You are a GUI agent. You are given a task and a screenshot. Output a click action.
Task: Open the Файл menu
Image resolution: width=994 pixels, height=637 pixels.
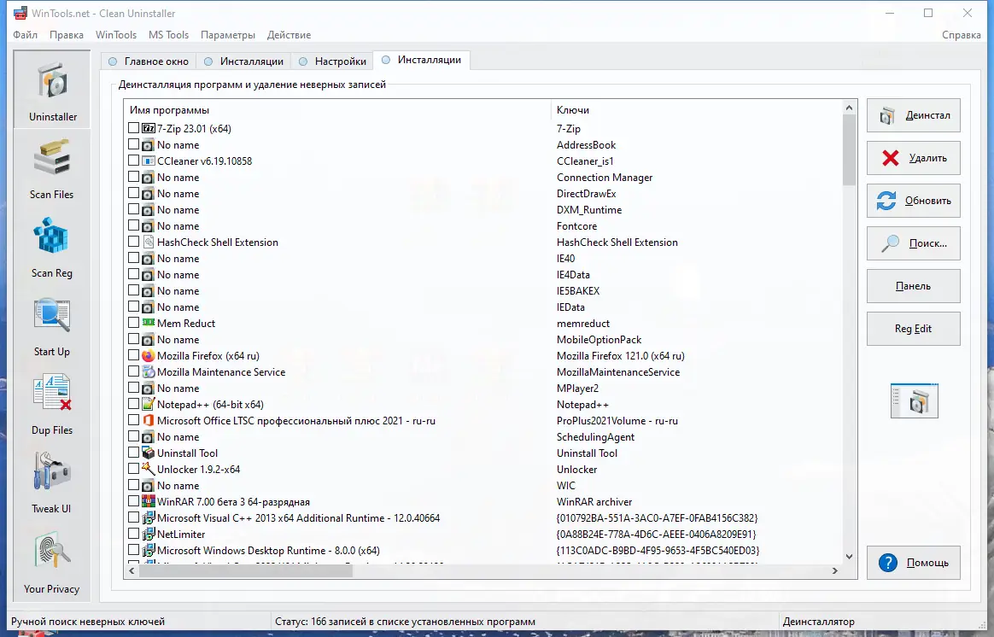pos(26,35)
